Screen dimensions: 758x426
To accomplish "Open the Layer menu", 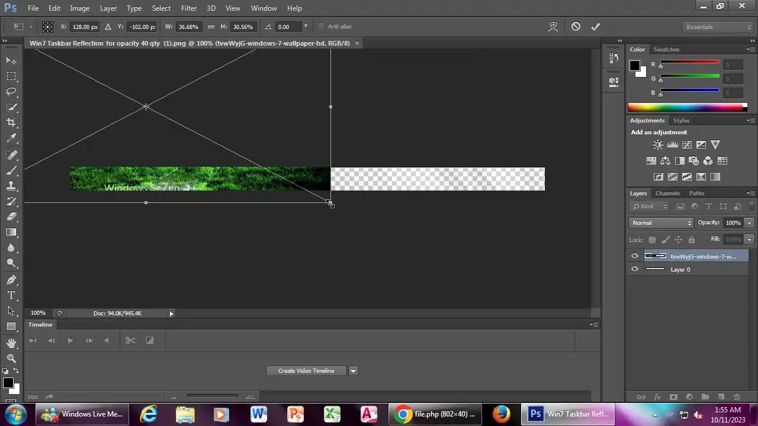I will (108, 8).
